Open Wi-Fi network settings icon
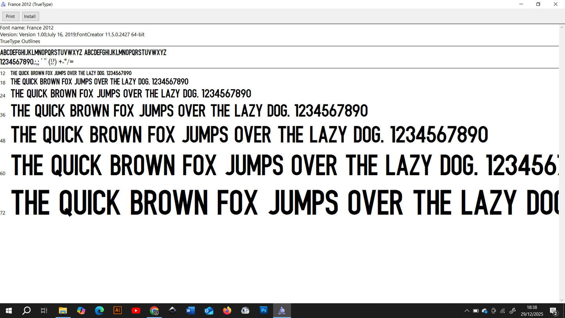 (x=503, y=311)
